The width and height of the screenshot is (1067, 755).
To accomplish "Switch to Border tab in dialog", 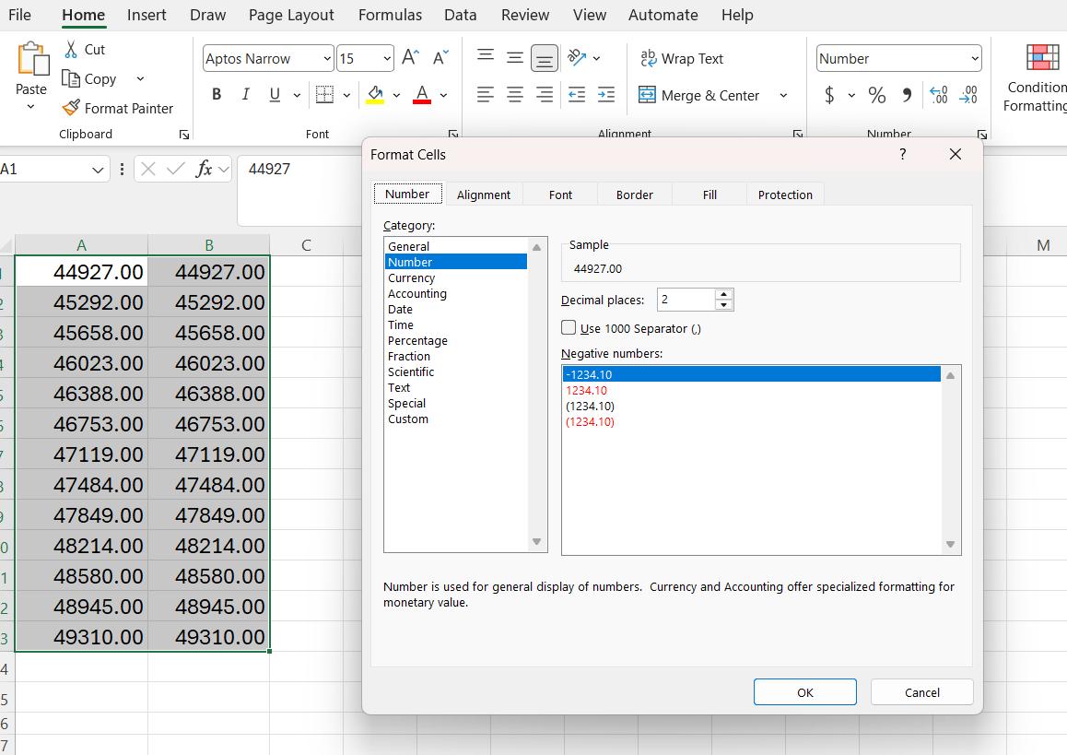I will pyautogui.click(x=634, y=195).
